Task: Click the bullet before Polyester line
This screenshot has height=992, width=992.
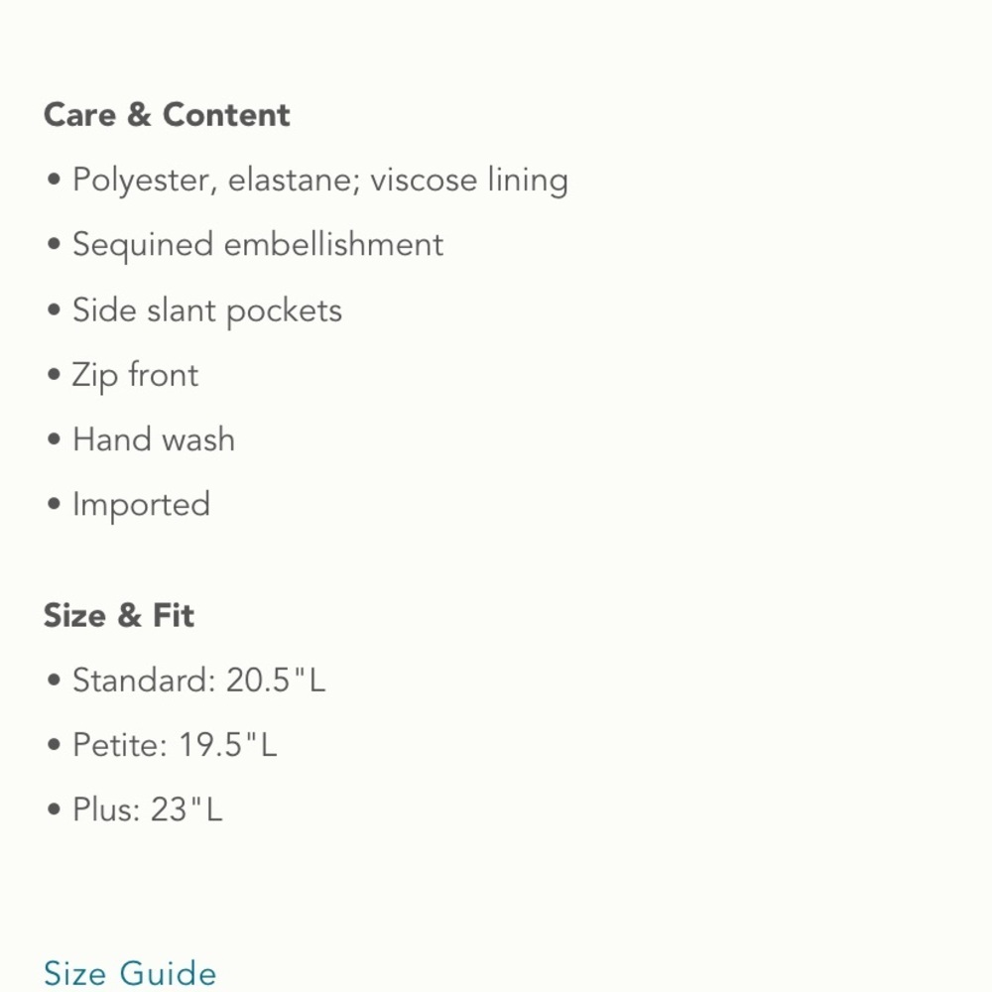Action: coord(54,180)
